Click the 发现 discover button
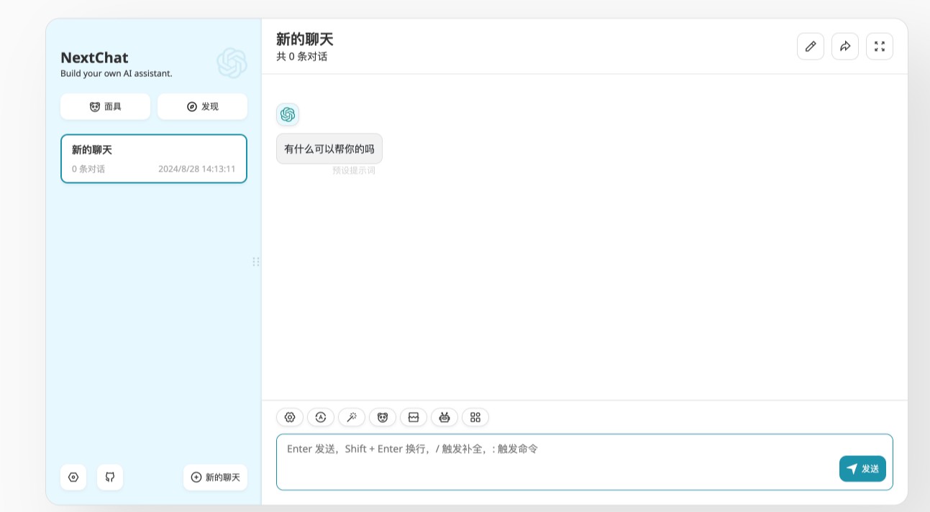The width and height of the screenshot is (930, 512). [202, 106]
